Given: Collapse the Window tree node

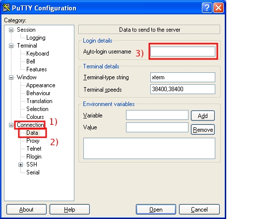Looking at the screenshot, I should coord(11,77).
